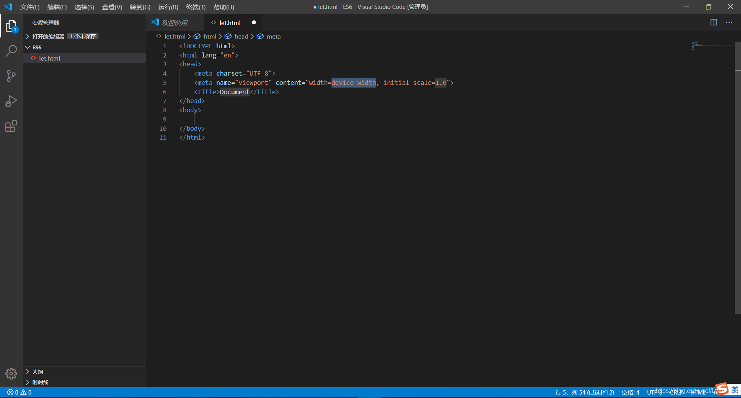Click the html breadcrumb label
This screenshot has width=741, height=398.
click(x=210, y=36)
